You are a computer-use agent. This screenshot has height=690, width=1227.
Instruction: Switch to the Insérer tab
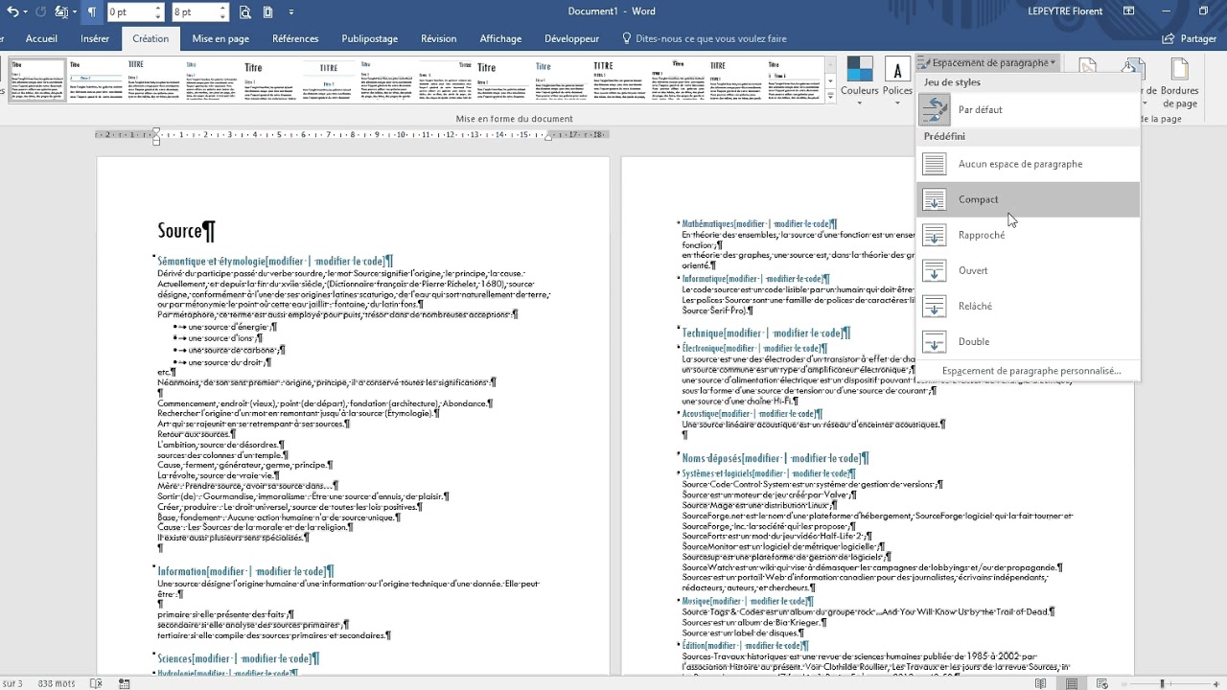(95, 38)
